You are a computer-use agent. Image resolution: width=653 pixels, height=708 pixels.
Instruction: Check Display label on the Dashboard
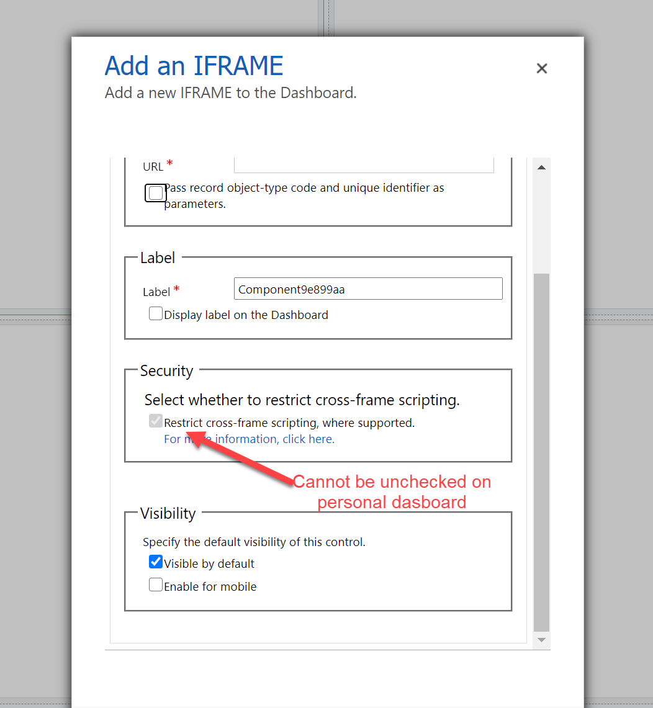click(156, 314)
